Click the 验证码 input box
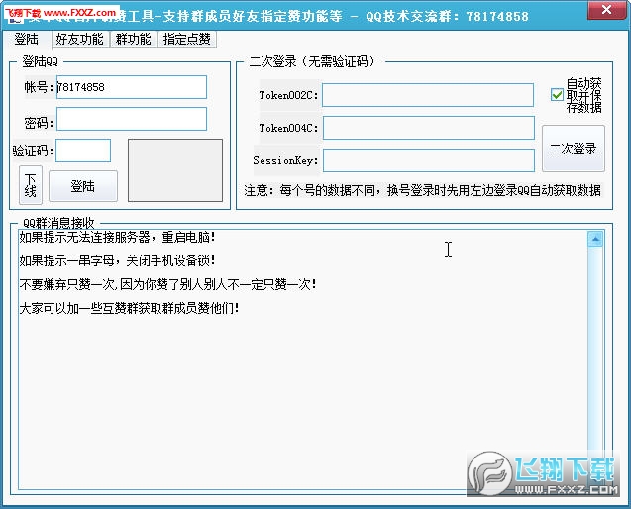Image resolution: width=631 pixels, height=509 pixels. [x=83, y=151]
